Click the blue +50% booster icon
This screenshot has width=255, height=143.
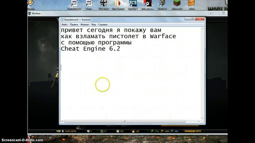[x=172, y=131]
